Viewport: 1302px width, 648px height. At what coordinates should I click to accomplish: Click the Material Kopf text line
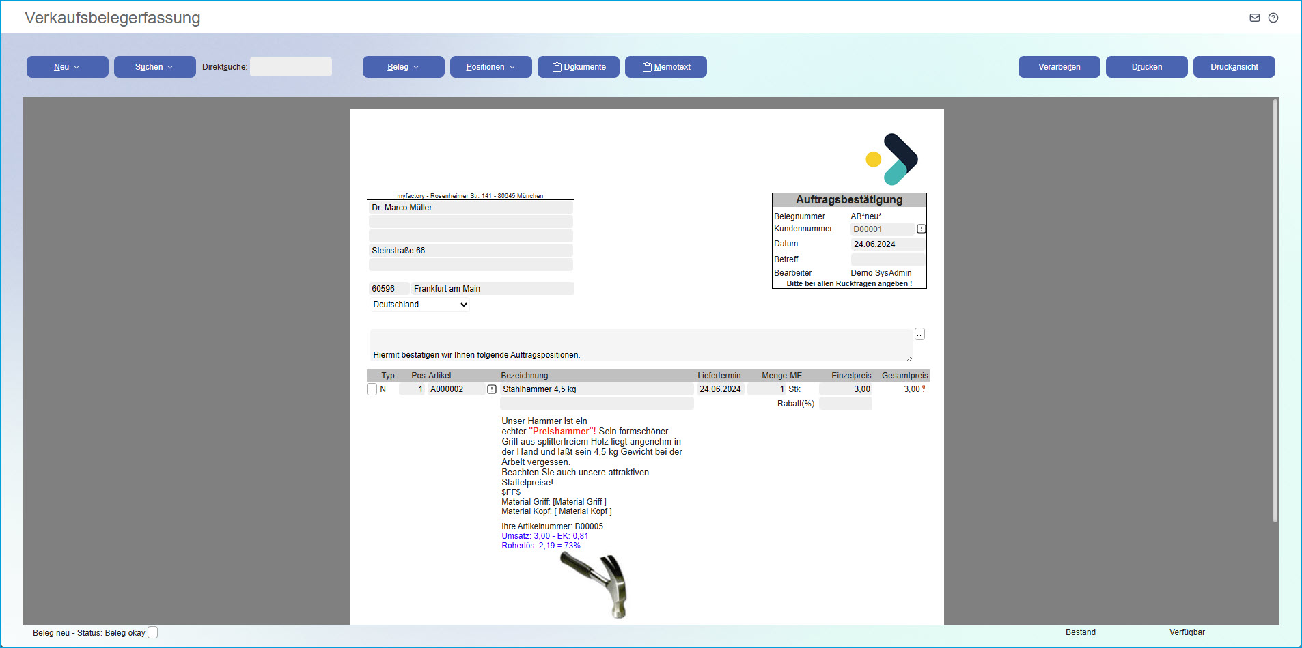pos(557,511)
